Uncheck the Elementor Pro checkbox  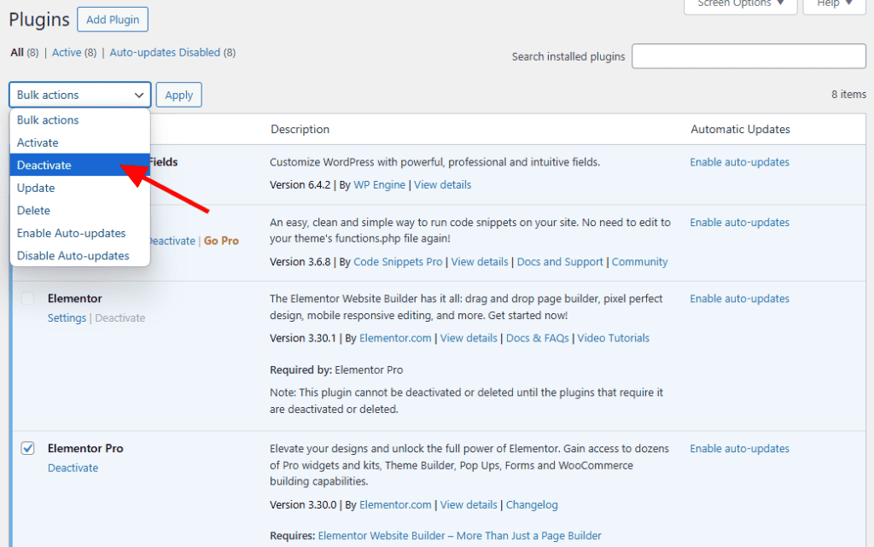(28, 448)
